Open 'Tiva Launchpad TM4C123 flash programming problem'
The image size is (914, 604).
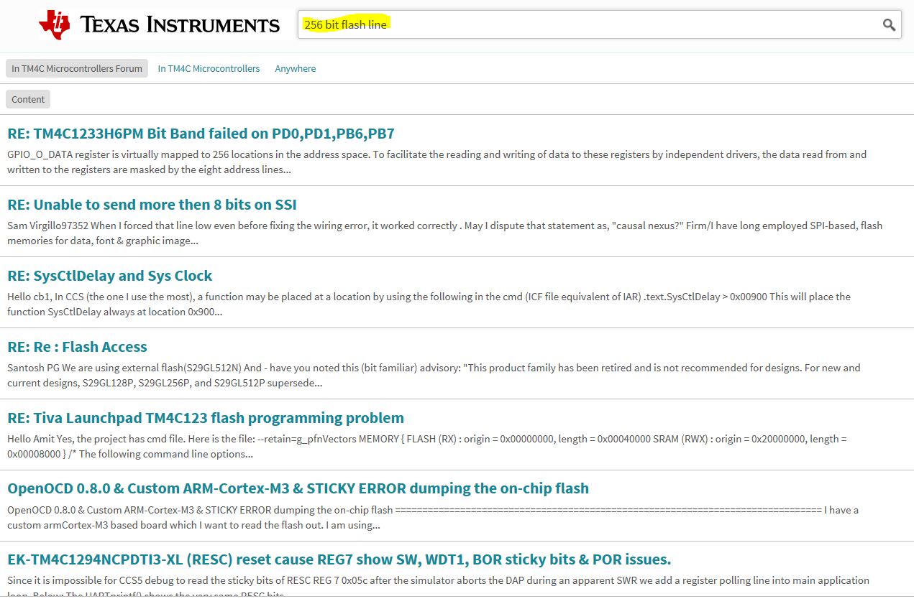click(206, 418)
